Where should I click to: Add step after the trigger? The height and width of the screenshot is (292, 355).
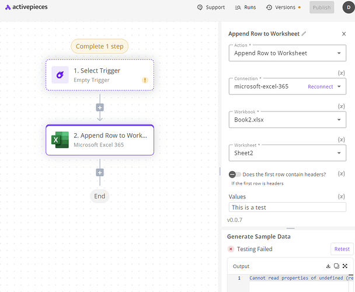pos(100,107)
